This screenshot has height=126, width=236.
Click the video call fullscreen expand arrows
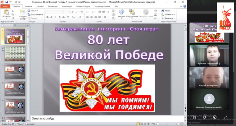point(225,117)
